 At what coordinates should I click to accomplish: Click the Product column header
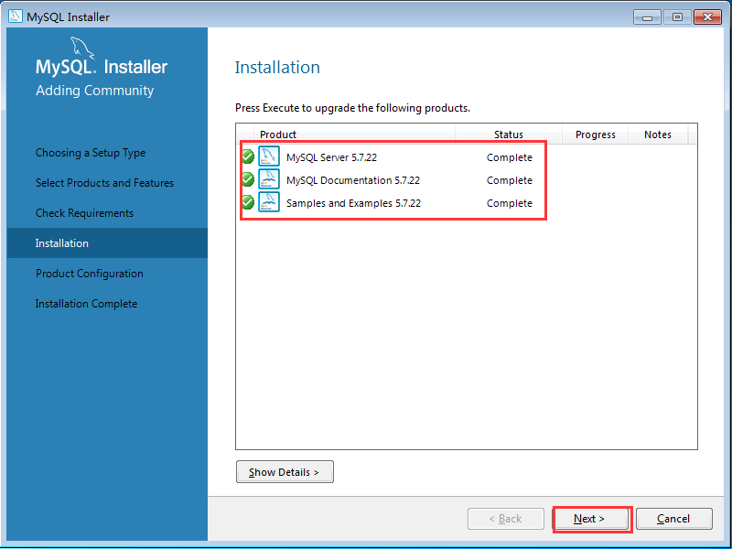278,135
